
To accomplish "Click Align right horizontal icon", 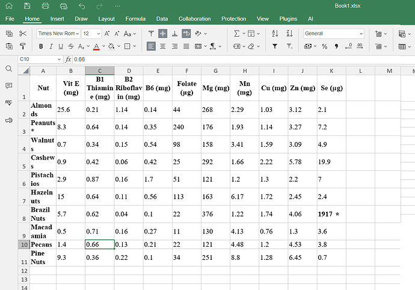I will [x=174, y=46].
